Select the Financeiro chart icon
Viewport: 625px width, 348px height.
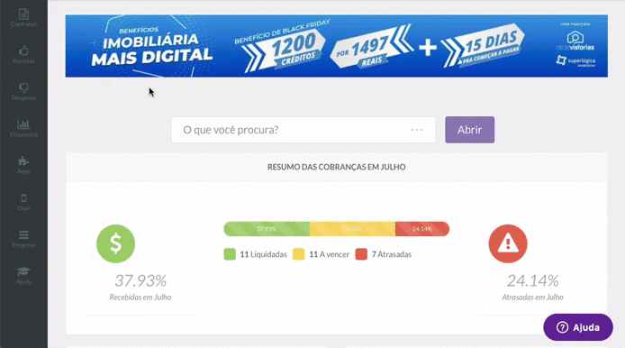click(x=23, y=124)
